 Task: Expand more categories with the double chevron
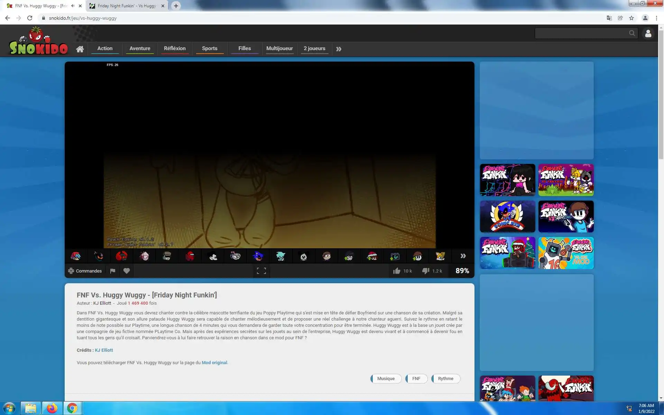click(x=339, y=49)
